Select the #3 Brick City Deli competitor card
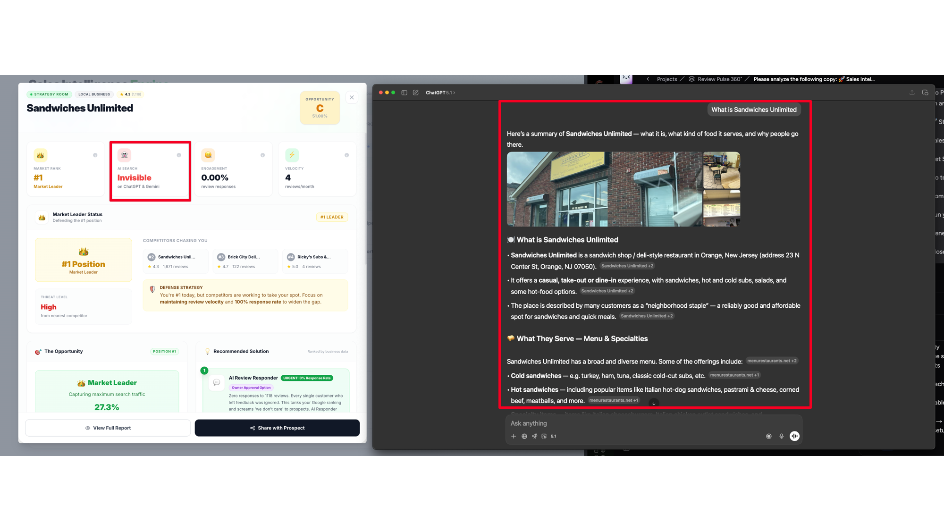Image resolution: width=944 pixels, height=531 pixels. pyautogui.click(x=245, y=261)
